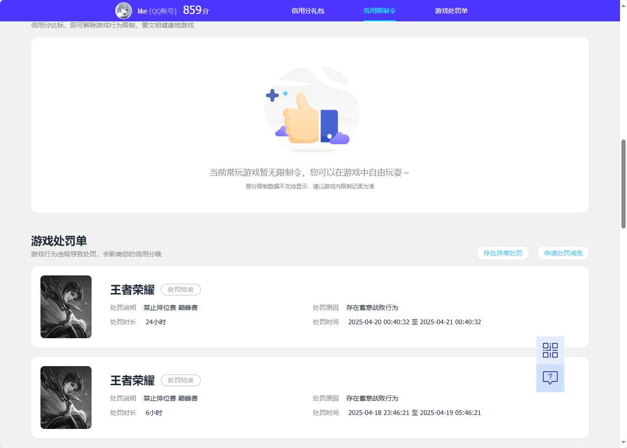Click penalty time 2025-04-18 23:46:21 至 2025-04-19
This screenshot has height=448, width=627.
tap(415, 413)
